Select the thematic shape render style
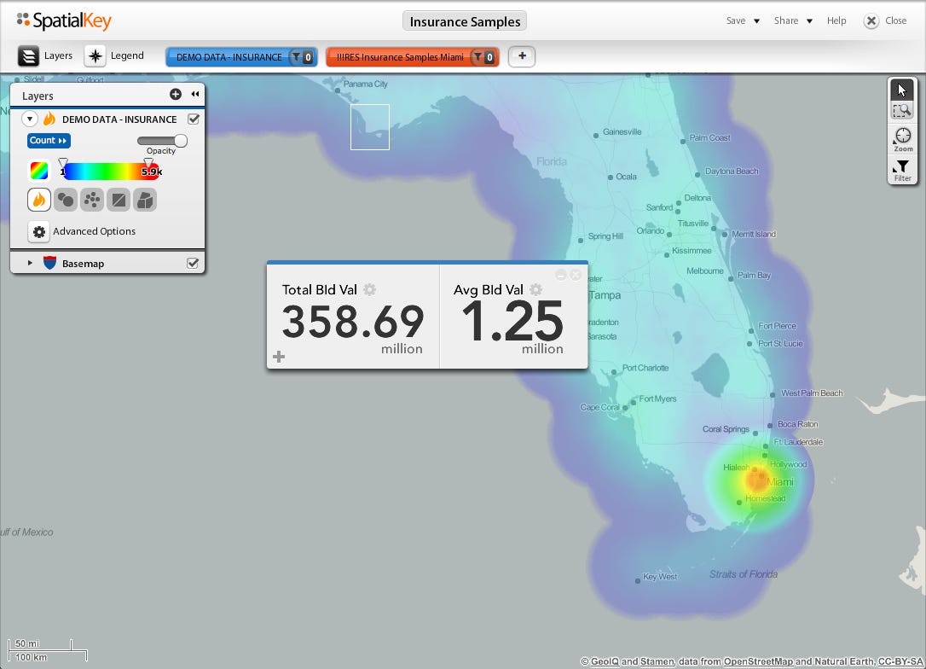This screenshot has width=926, height=669. 119,200
